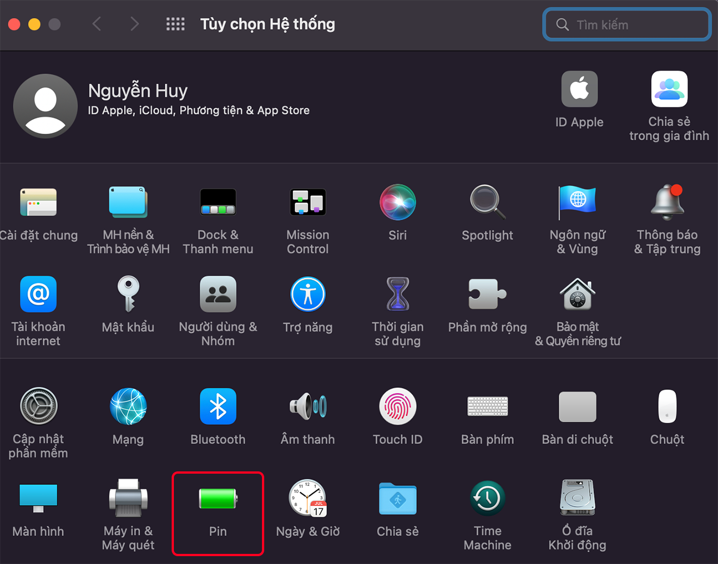The height and width of the screenshot is (564, 718).
Task: Click the ID Apple, iCloud subtitle text
Action: coord(199,111)
